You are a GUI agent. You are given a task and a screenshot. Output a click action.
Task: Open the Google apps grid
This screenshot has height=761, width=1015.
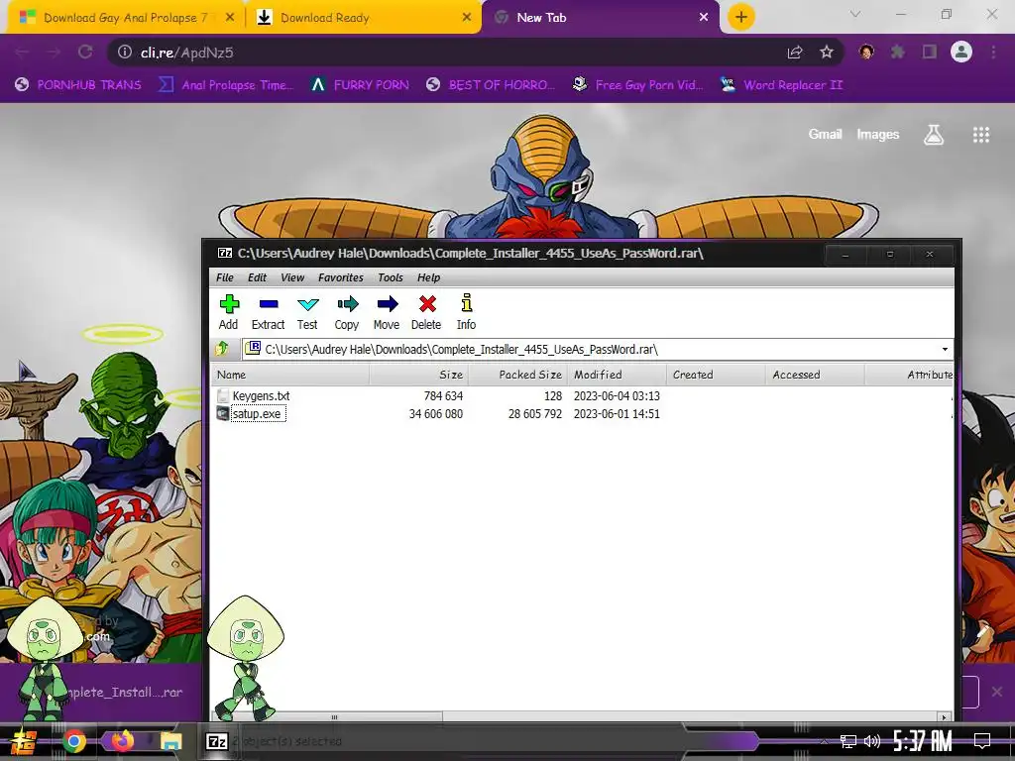coord(981,135)
